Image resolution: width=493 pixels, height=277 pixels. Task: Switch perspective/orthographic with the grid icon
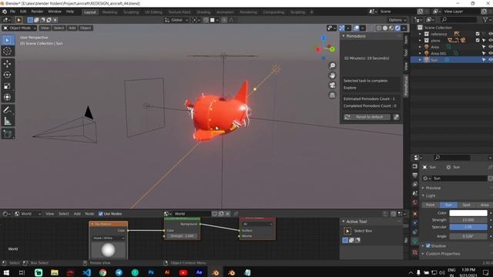[x=332, y=95]
